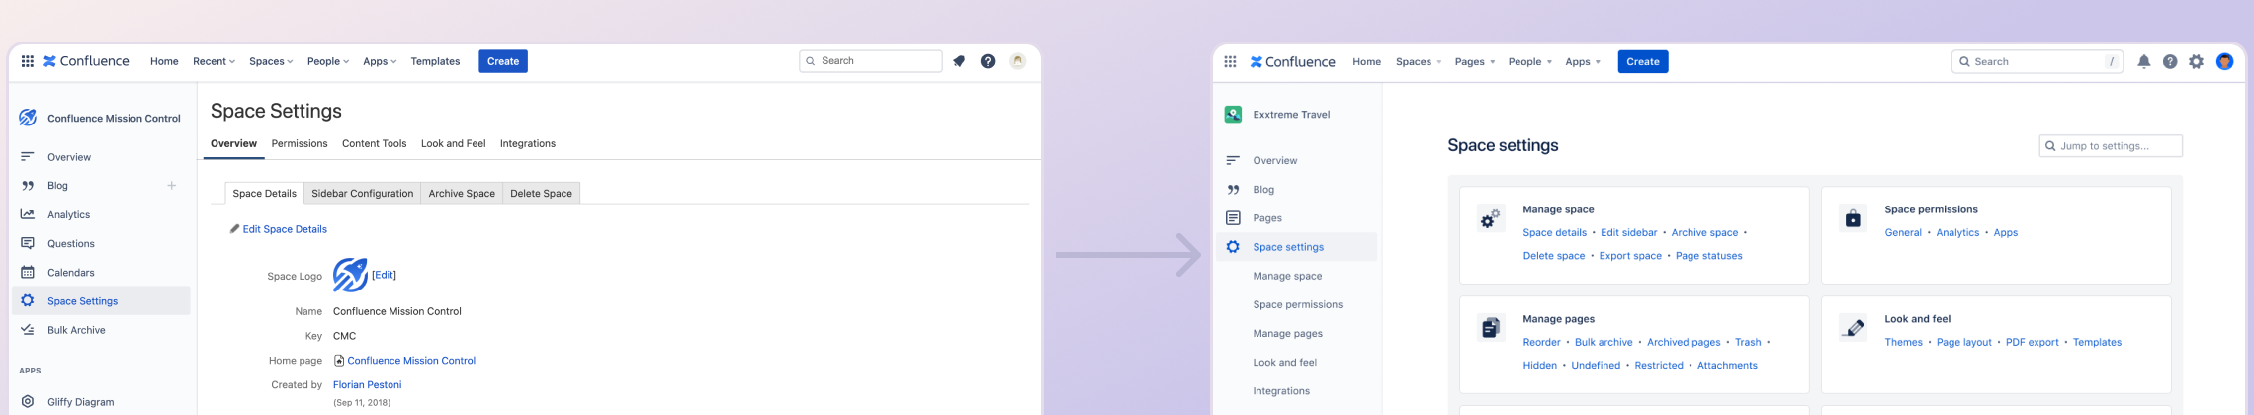
Task: Open help icon in left window
Action: coord(988,61)
